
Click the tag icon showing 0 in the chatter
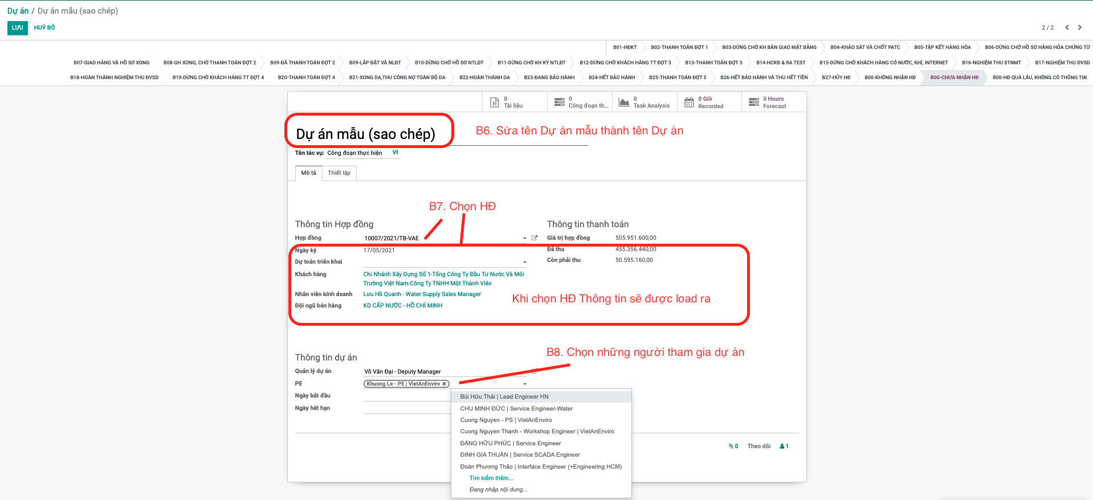coord(733,446)
